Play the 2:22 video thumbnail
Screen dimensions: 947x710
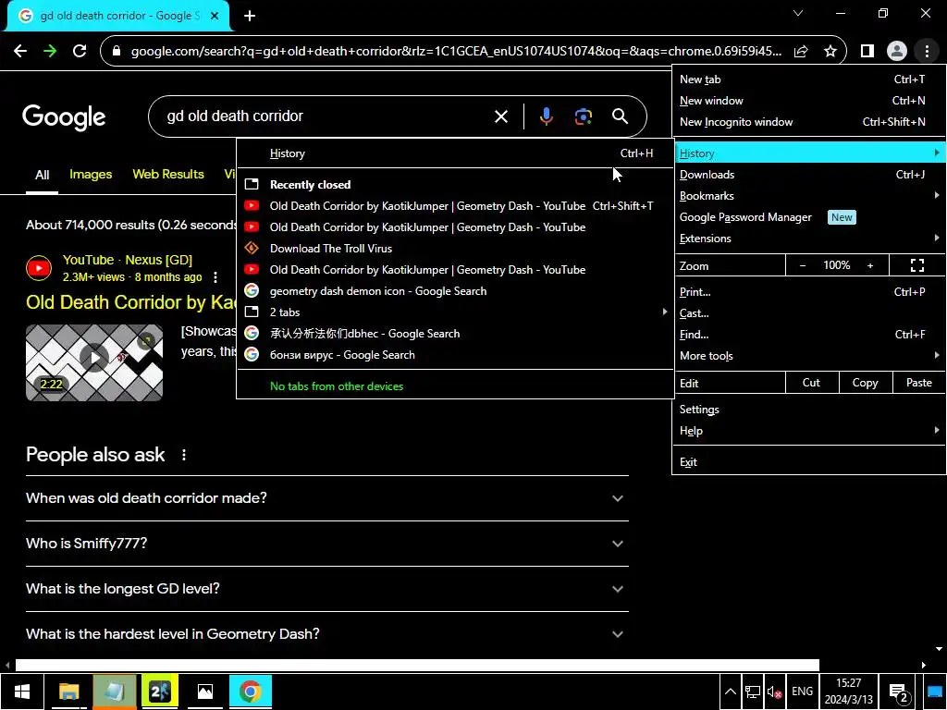pyautogui.click(x=94, y=362)
